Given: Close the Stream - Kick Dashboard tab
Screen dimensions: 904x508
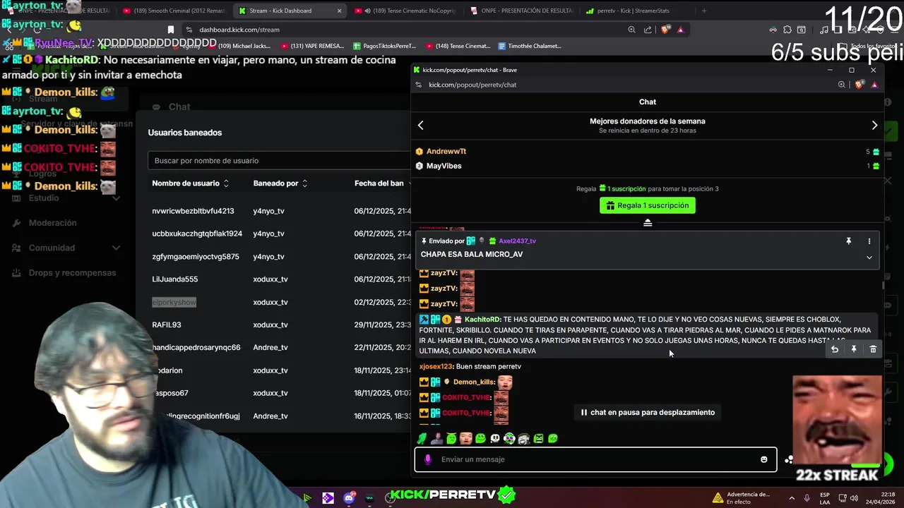Looking at the screenshot, I should pos(339,11).
